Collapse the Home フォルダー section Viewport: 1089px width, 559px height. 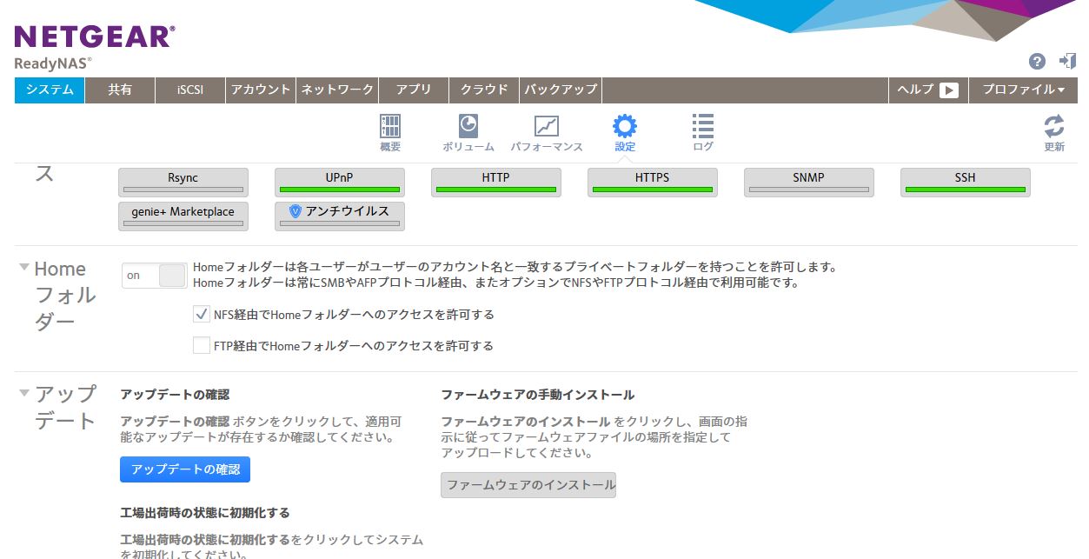click(24, 267)
